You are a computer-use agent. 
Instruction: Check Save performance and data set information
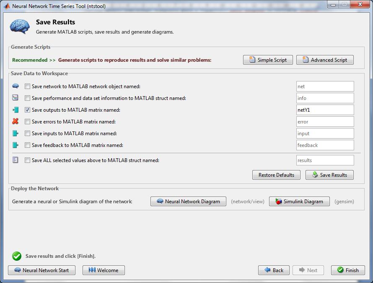click(27, 98)
